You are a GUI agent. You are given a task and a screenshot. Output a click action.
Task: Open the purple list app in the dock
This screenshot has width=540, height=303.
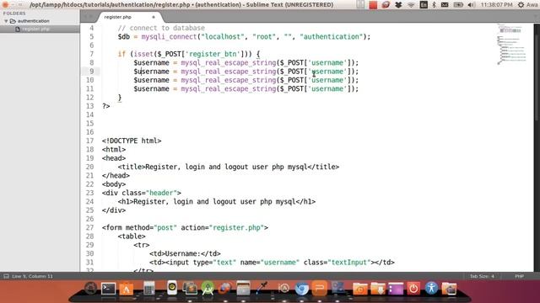point(396,289)
